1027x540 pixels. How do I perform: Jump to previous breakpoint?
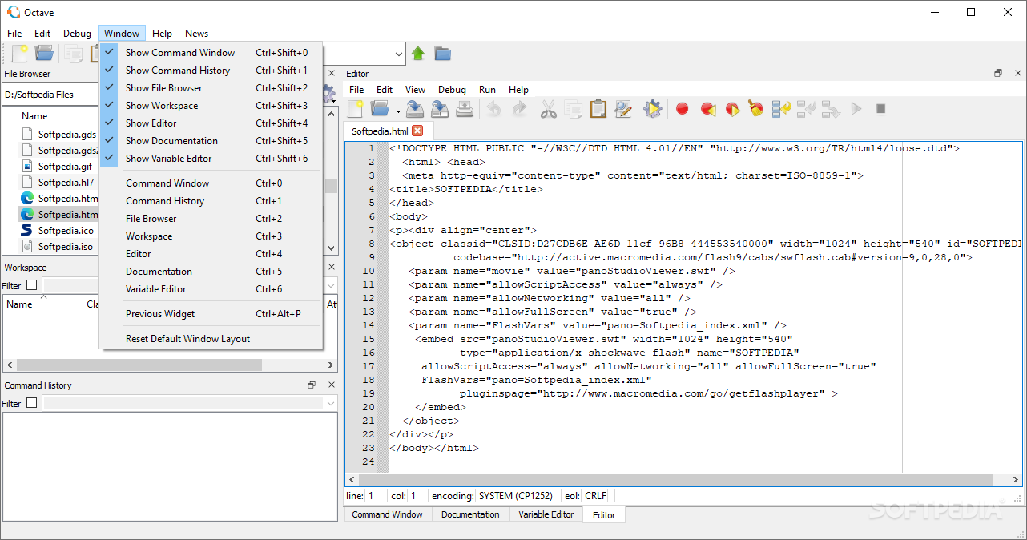tap(707, 109)
